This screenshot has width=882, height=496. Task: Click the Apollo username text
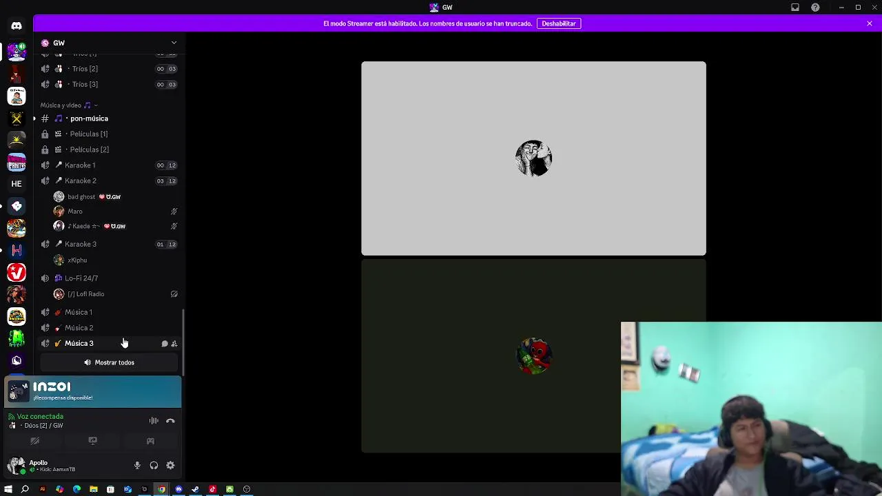[x=38, y=463]
